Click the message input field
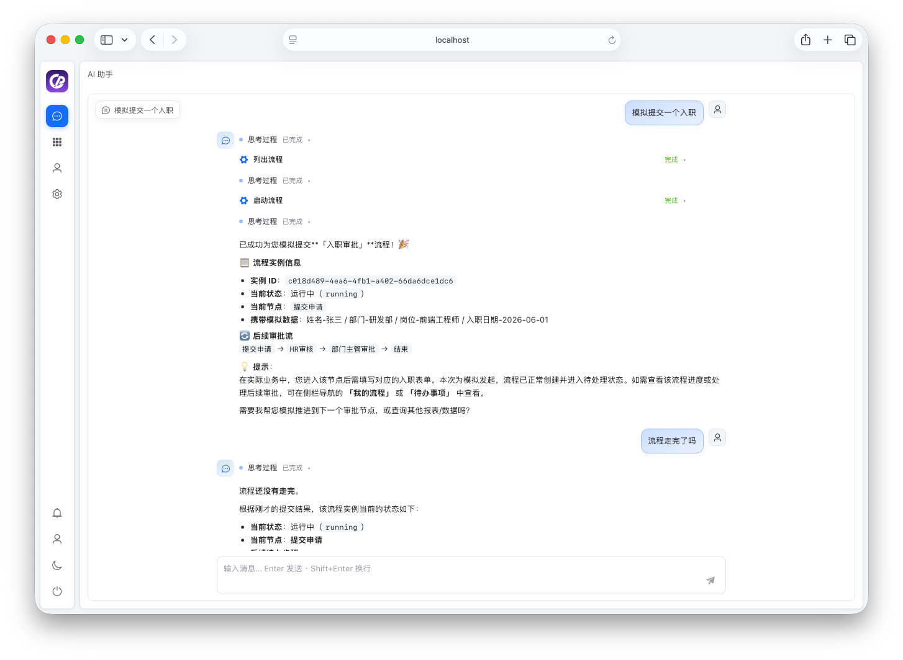 [x=471, y=574]
